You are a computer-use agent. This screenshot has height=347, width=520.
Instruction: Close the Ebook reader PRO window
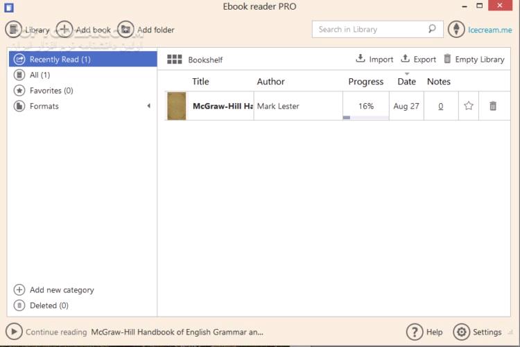coord(500,6)
